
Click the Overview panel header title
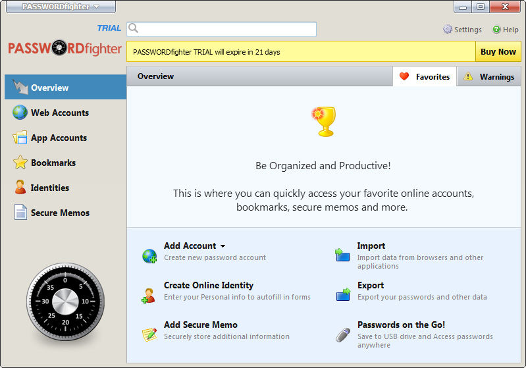[x=155, y=76]
